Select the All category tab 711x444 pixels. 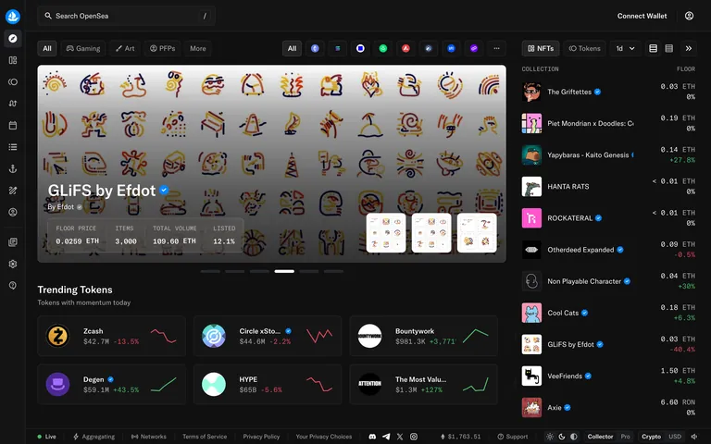47,48
